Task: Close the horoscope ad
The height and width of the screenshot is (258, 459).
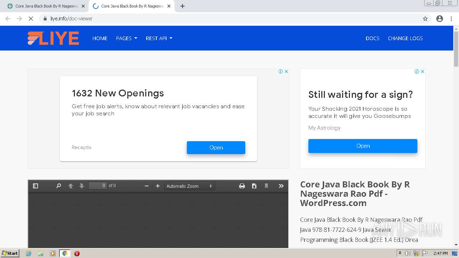Action: 423,71
